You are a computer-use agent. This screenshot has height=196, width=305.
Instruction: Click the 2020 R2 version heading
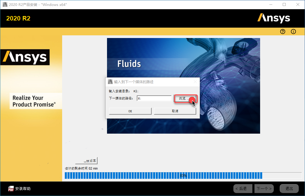pos(18,18)
